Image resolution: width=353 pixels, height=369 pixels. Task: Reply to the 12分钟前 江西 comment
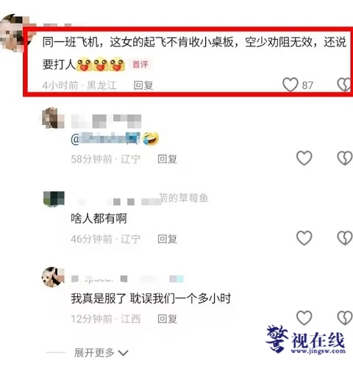click(x=167, y=319)
